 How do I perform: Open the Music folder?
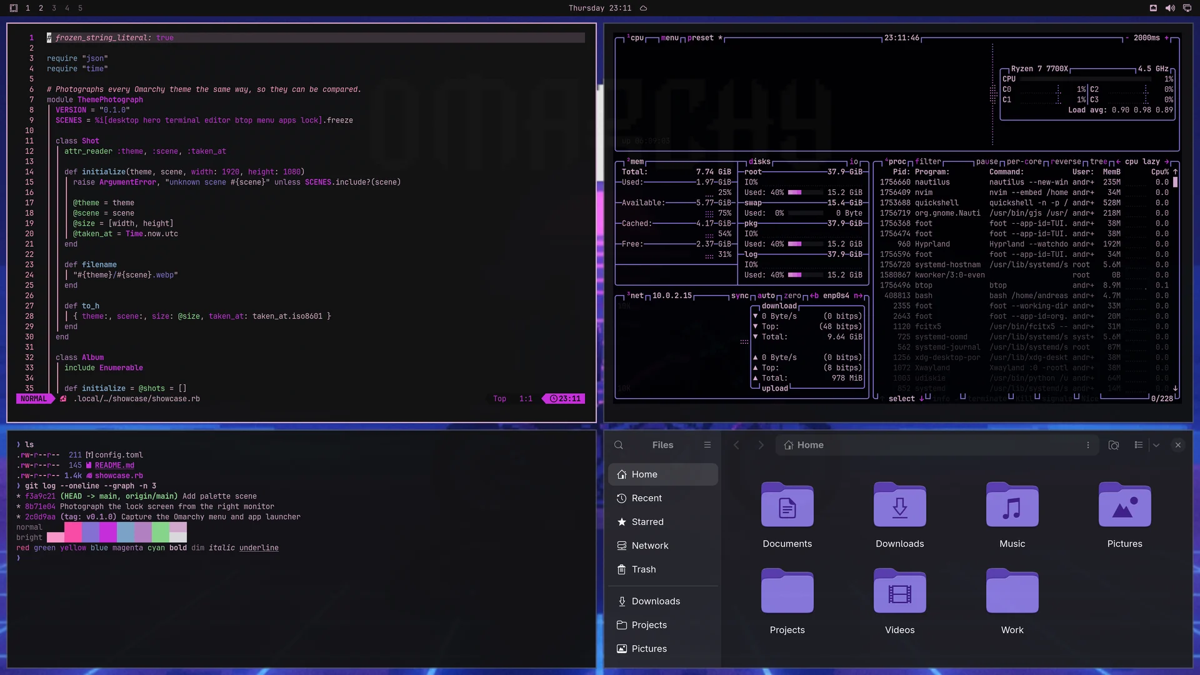[x=1012, y=516]
